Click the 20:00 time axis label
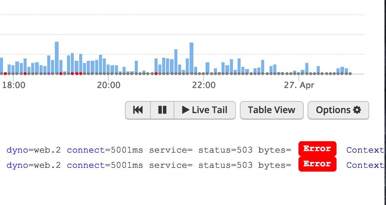This screenshot has height=205, width=386. 108,85
